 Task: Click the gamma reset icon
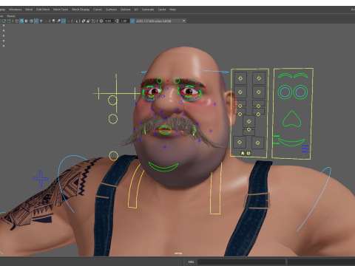click(117, 21)
